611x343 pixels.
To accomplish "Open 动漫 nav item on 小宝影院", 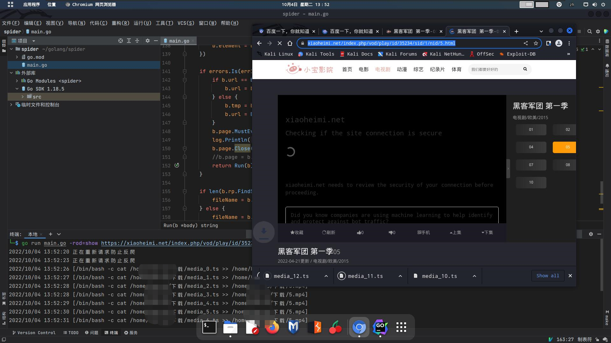I will click(402, 69).
